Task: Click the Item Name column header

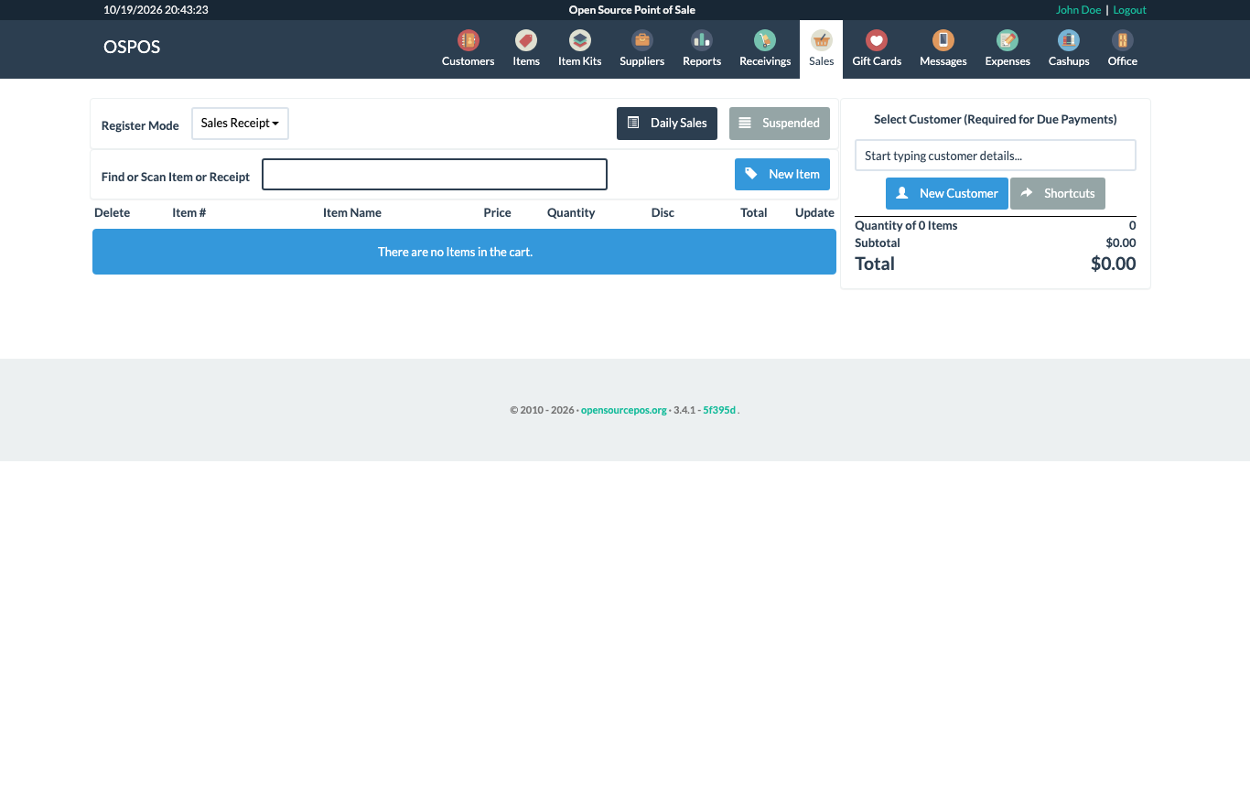Action: [352, 212]
